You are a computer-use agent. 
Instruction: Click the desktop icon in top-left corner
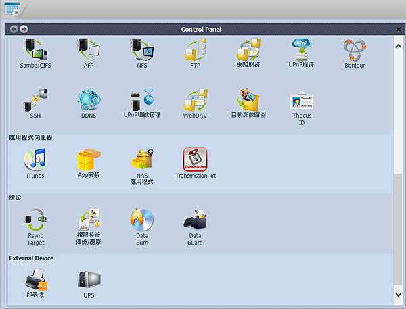[x=12, y=9]
